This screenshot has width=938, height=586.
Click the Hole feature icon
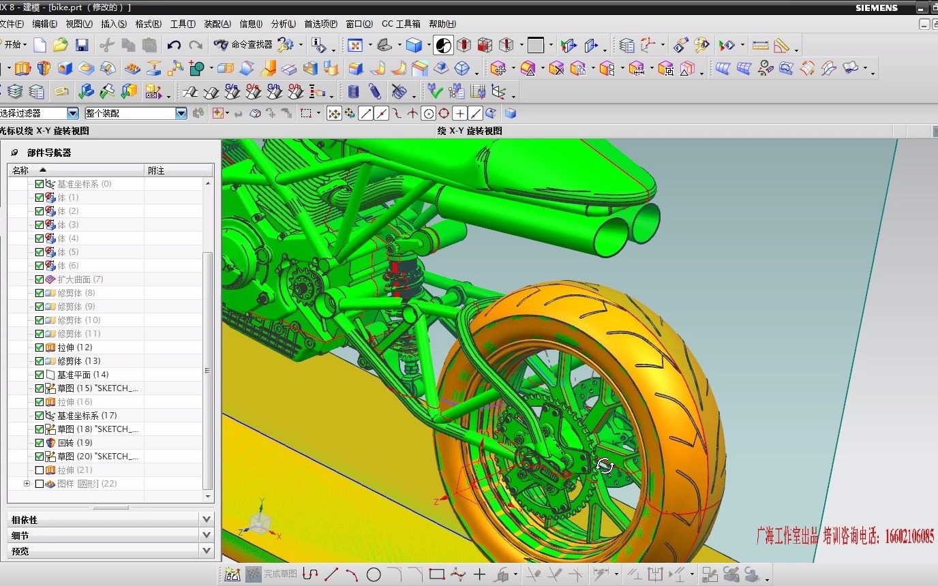tap(65, 68)
